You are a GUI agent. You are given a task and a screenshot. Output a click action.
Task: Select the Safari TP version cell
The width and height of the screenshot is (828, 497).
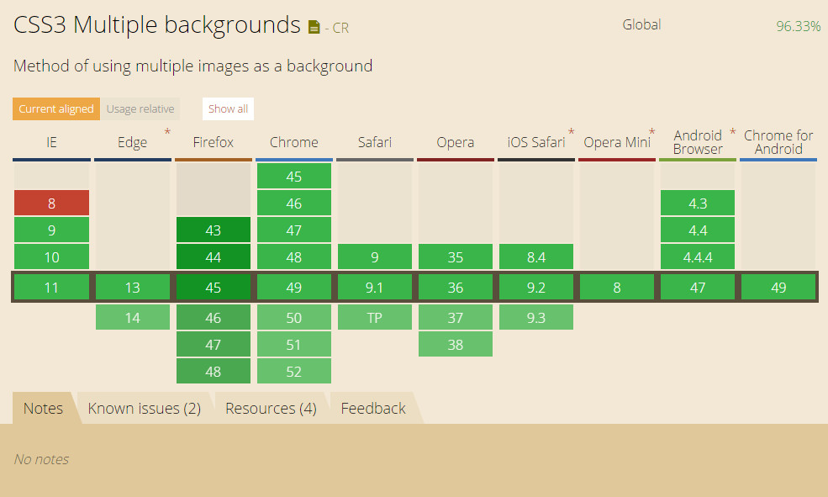[374, 317]
